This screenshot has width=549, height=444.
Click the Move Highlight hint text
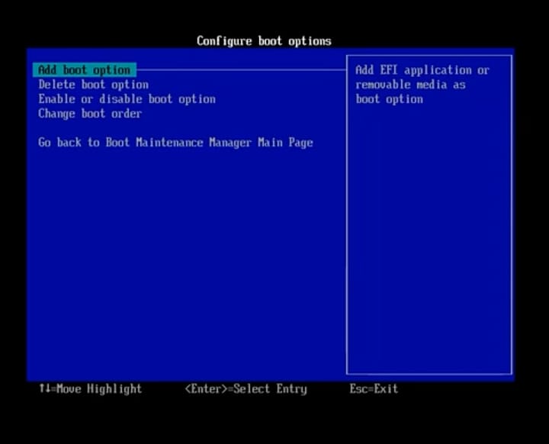(90, 389)
